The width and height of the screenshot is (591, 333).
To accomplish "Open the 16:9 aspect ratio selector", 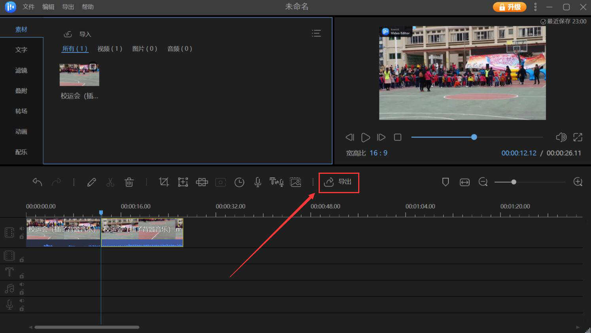I will point(378,153).
